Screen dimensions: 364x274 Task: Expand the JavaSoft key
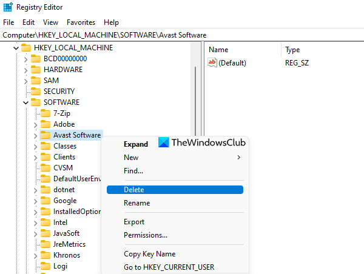35,234
